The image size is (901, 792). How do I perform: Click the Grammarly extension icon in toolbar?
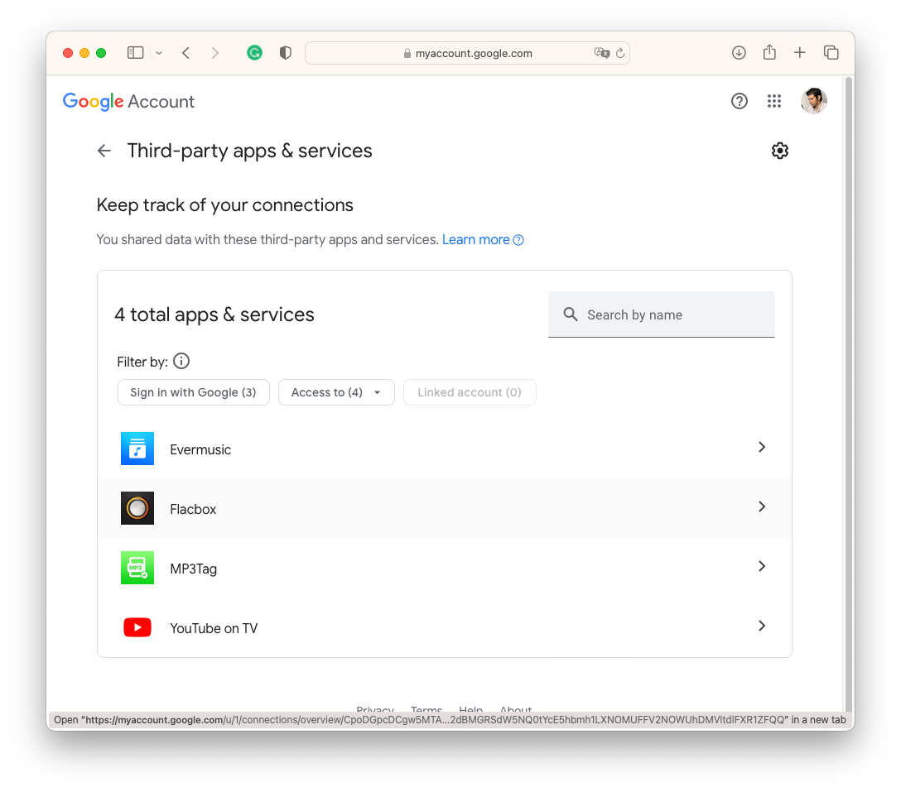click(x=254, y=52)
